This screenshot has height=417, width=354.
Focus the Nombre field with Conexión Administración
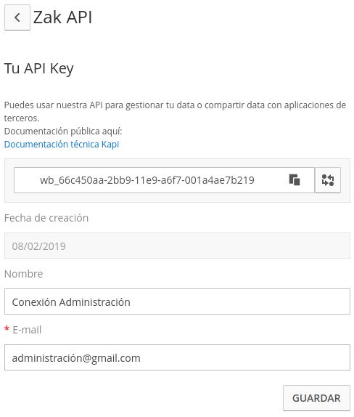[x=177, y=301]
